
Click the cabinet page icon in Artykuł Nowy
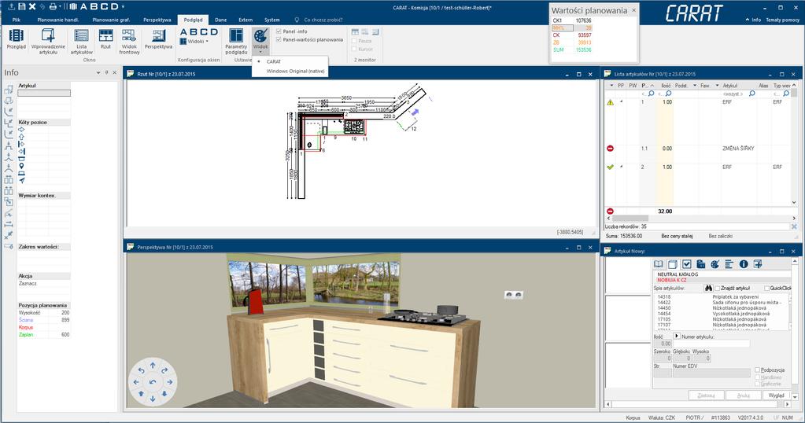[673, 264]
